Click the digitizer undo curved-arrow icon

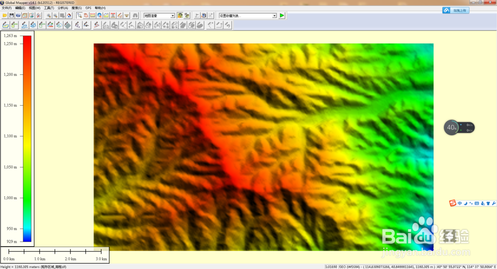[228, 25]
